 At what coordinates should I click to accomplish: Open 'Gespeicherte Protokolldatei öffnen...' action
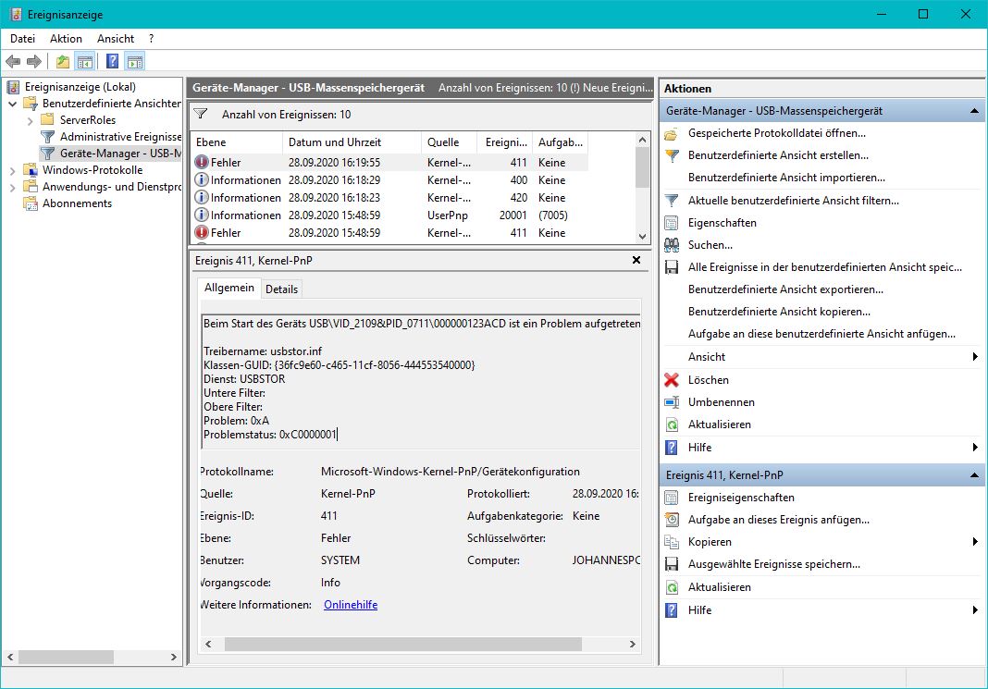(776, 133)
